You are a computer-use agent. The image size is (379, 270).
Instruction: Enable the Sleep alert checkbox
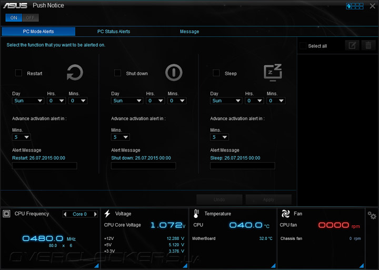[216, 73]
